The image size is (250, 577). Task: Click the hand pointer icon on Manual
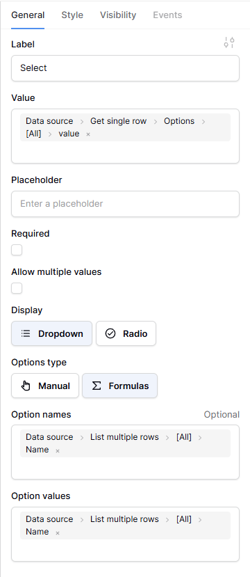(x=25, y=386)
